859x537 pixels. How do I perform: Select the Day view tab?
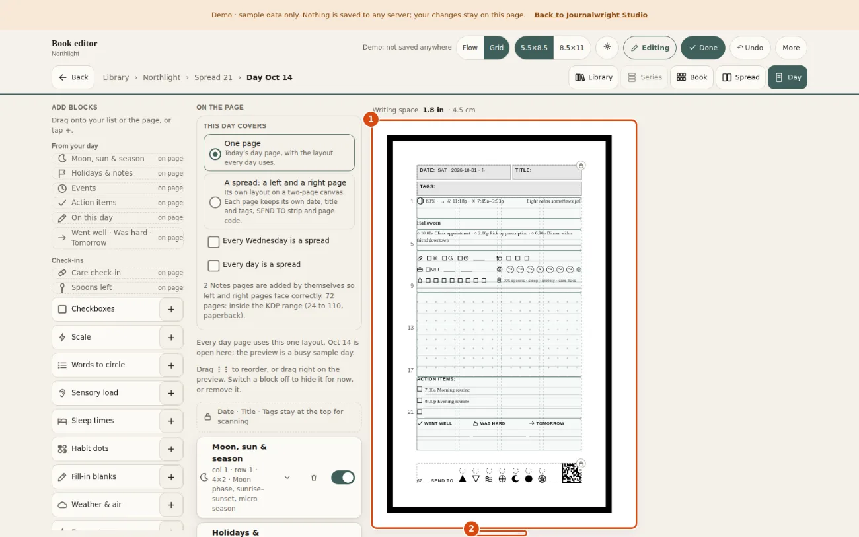788,77
